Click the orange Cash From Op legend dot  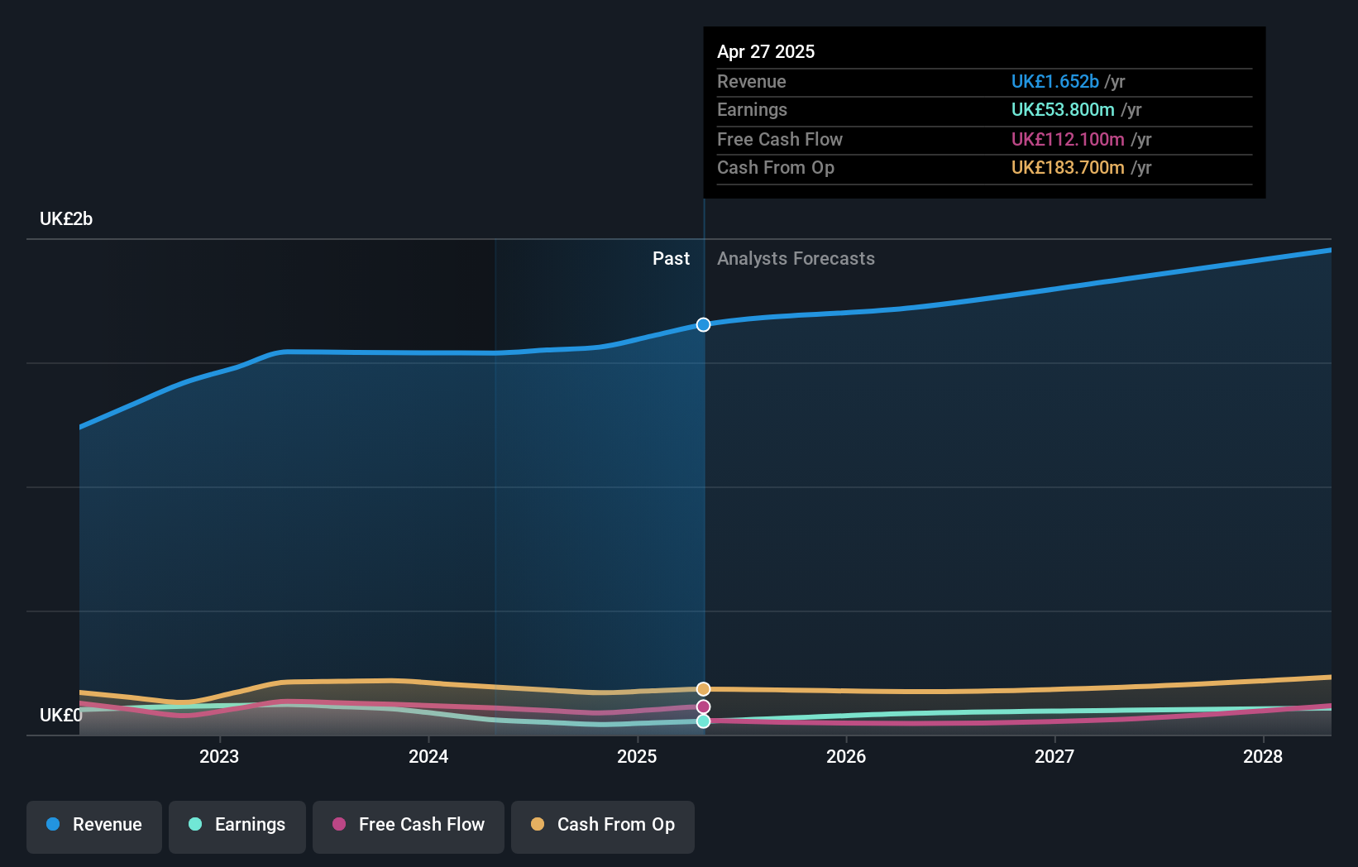(538, 825)
